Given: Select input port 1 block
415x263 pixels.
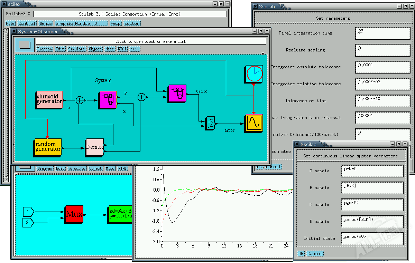Looking at the screenshot, I should coord(28,211).
